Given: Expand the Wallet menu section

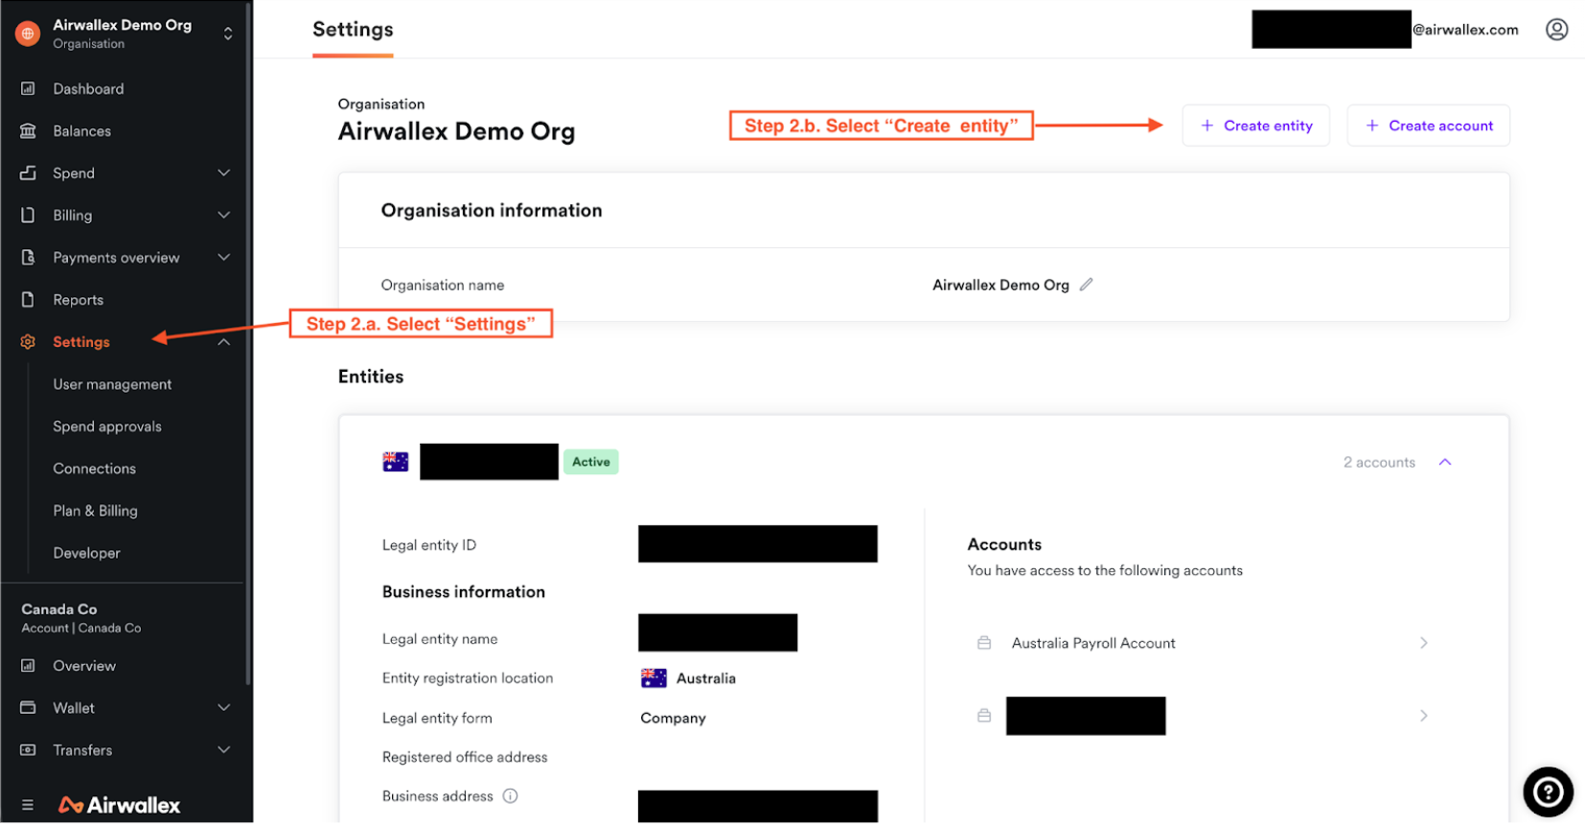Looking at the screenshot, I should tap(223, 708).
